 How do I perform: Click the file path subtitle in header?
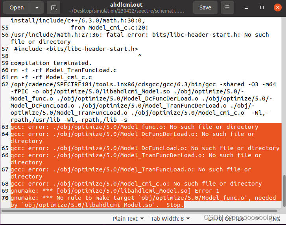tap(126, 11)
